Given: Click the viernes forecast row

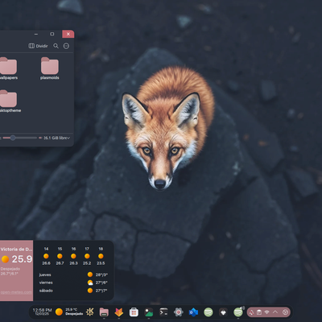Looking at the screenshot, I should tap(73, 283).
